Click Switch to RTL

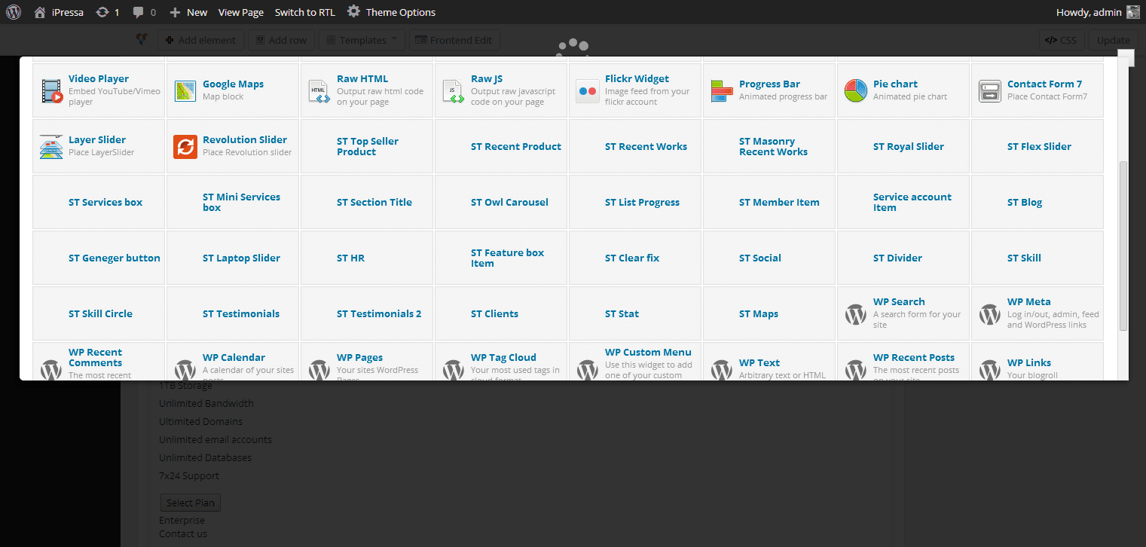305,12
